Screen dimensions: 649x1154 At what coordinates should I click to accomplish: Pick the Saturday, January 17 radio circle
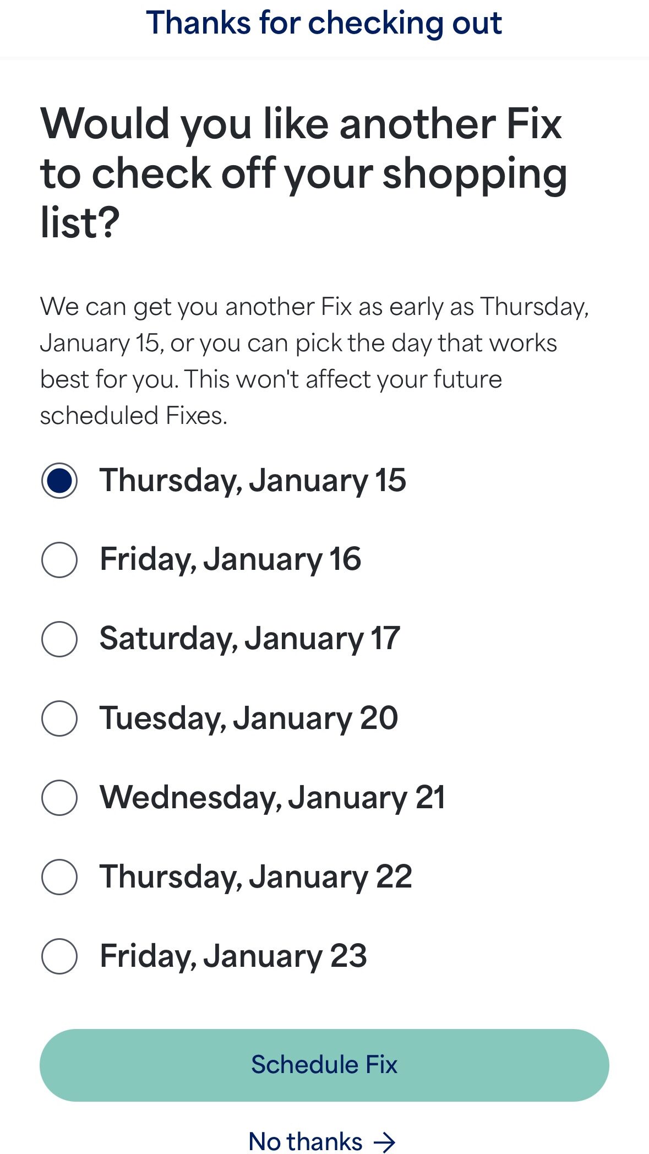pos(59,639)
